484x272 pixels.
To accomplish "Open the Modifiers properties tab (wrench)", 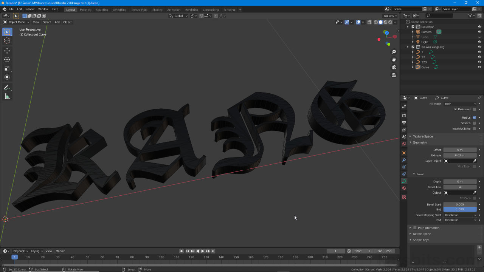I will click(404, 160).
